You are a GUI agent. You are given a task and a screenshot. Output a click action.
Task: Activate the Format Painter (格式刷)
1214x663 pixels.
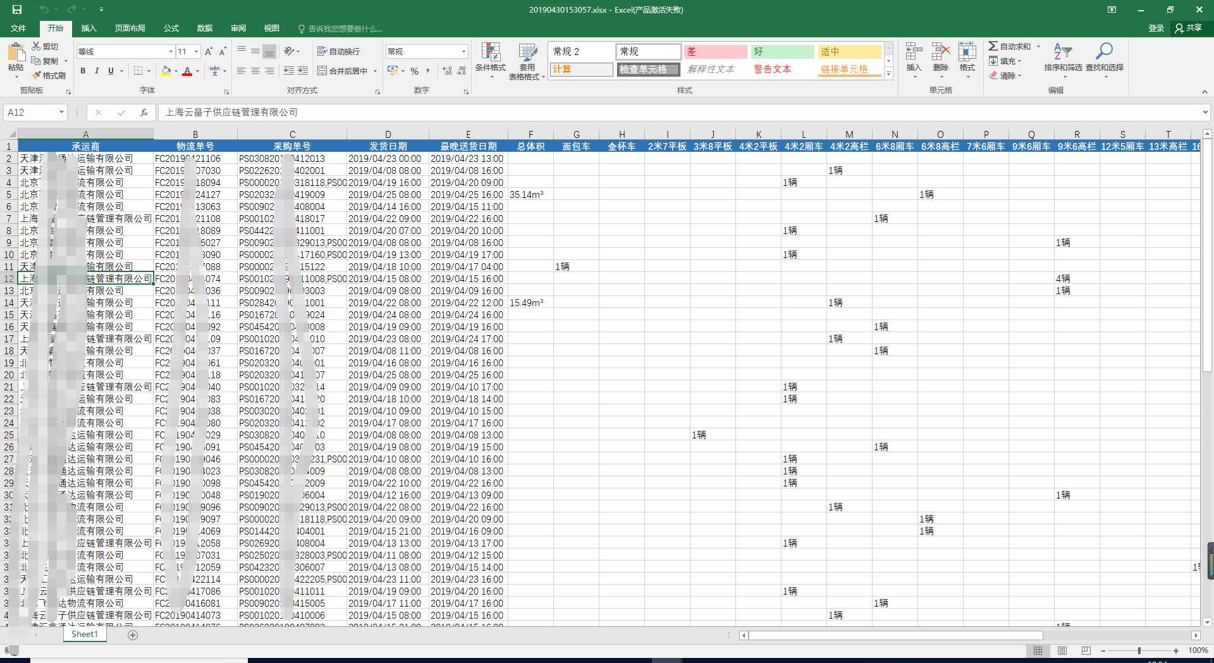49,75
